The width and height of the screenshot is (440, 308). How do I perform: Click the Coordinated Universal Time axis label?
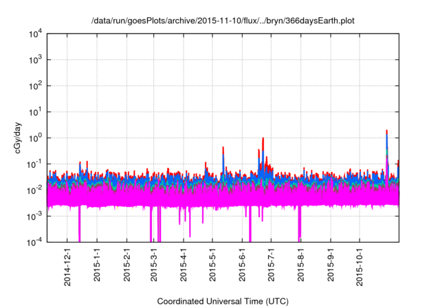point(223,302)
